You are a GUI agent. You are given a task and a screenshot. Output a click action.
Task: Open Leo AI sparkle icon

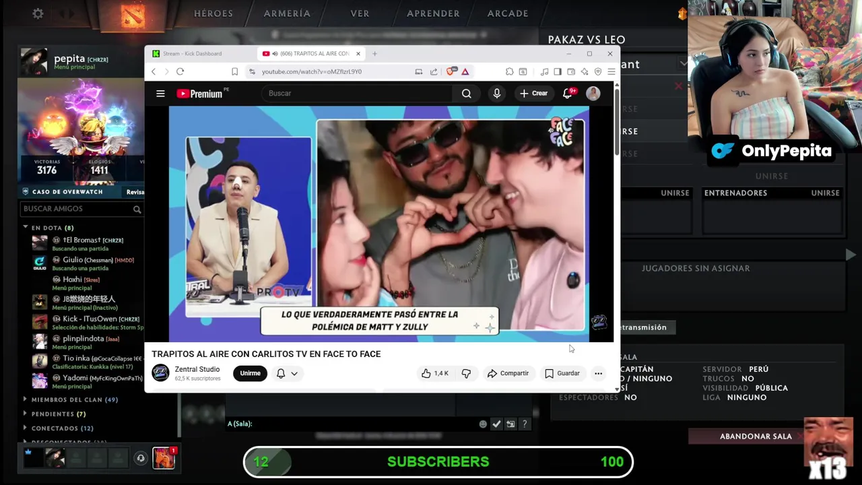point(585,71)
